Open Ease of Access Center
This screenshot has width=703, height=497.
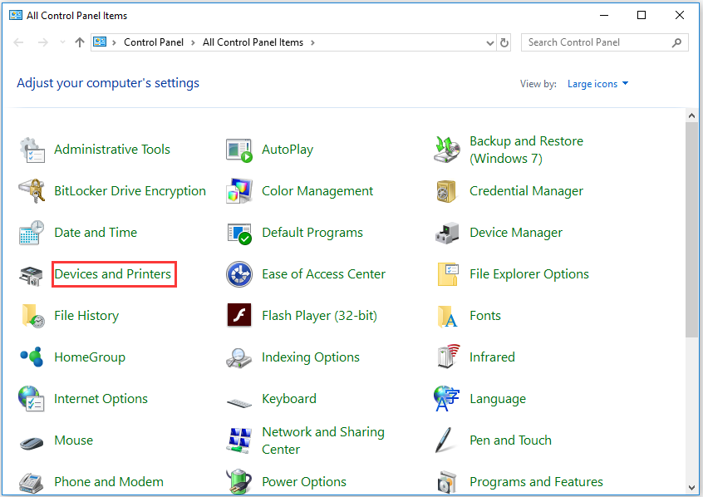pyautogui.click(x=322, y=273)
